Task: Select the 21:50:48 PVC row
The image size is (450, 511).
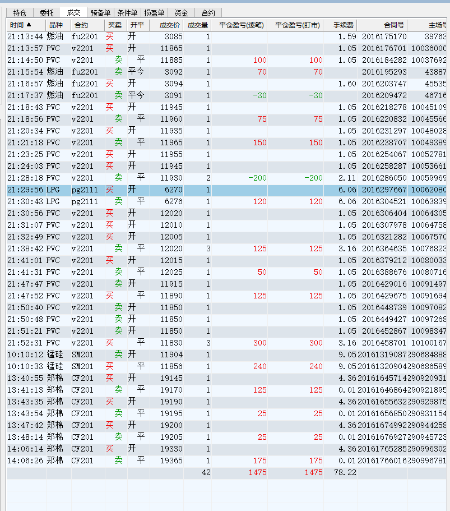Action: click(x=226, y=319)
